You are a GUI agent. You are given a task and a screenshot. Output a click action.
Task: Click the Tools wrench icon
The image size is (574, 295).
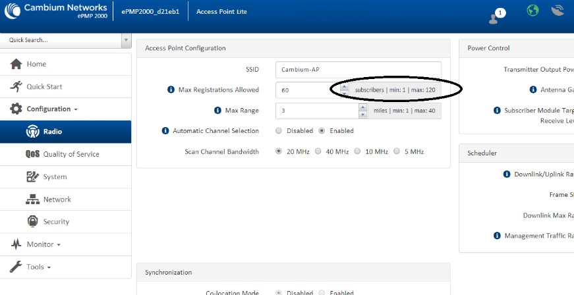(x=16, y=267)
